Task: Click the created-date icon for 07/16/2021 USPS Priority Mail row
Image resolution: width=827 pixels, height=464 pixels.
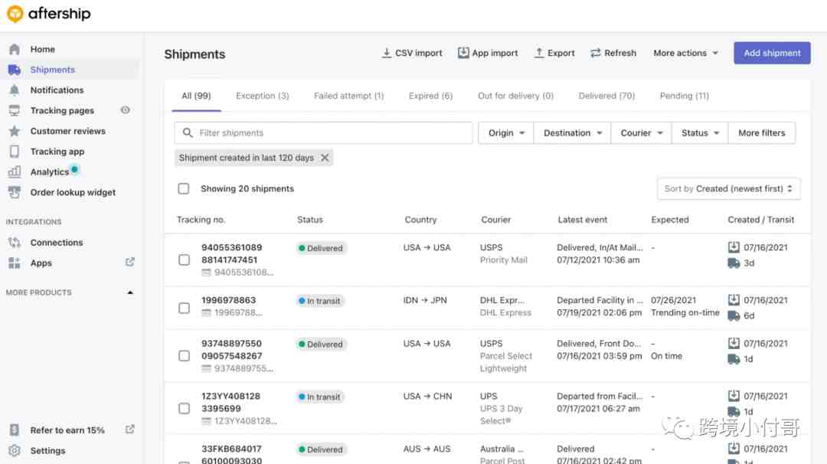Action: (734, 247)
